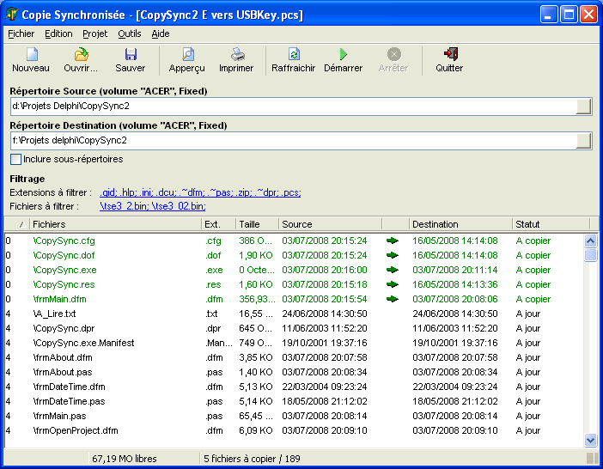Click A copier status of CopySync.cfg
Viewport: 603px width, 469px height.
(x=533, y=241)
